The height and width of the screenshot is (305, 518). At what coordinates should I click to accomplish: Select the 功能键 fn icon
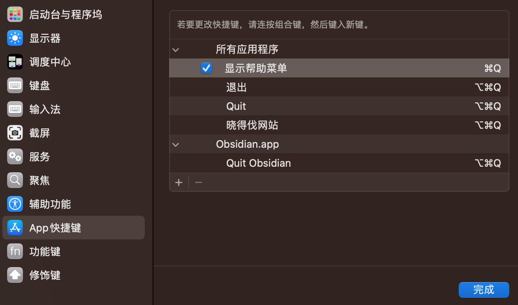(x=15, y=252)
